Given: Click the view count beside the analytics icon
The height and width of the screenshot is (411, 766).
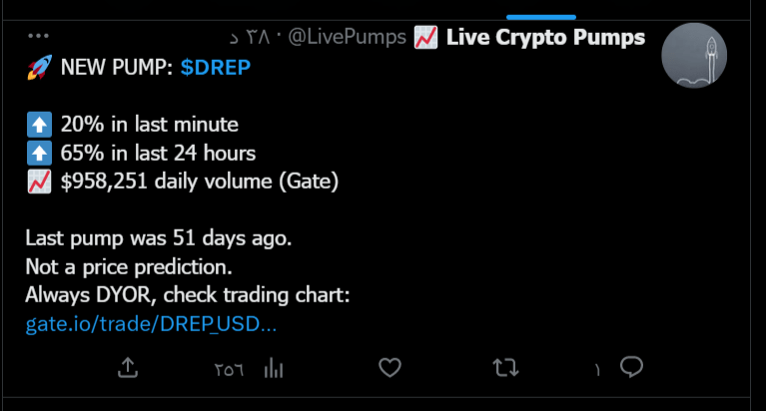Looking at the screenshot, I should 229,369.
